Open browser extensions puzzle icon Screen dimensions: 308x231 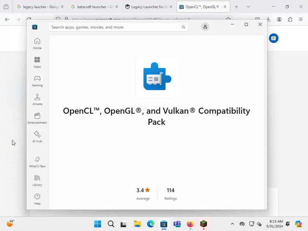pos(290,19)
